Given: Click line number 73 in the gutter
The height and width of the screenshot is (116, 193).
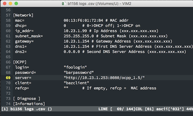Looking at the screenshot, I should click(x=8, y=99).
